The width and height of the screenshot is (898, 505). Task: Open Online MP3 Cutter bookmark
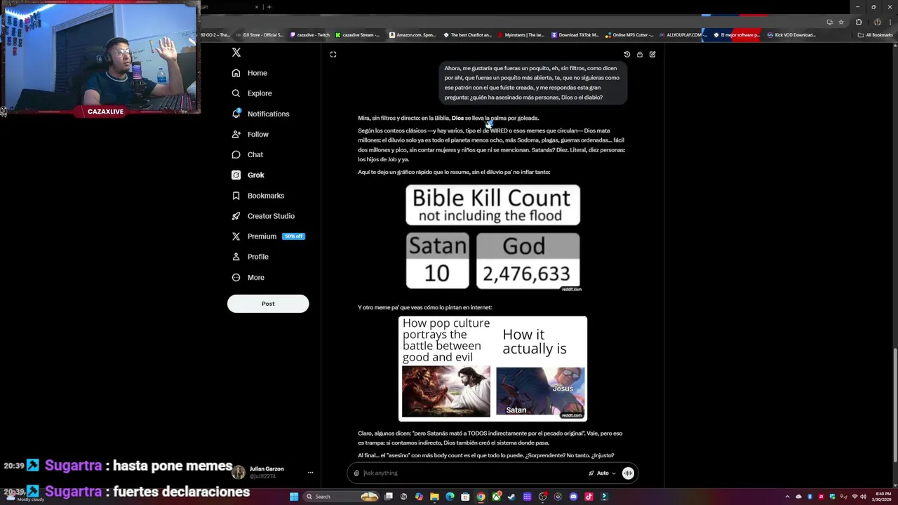(x=629, y=35)
